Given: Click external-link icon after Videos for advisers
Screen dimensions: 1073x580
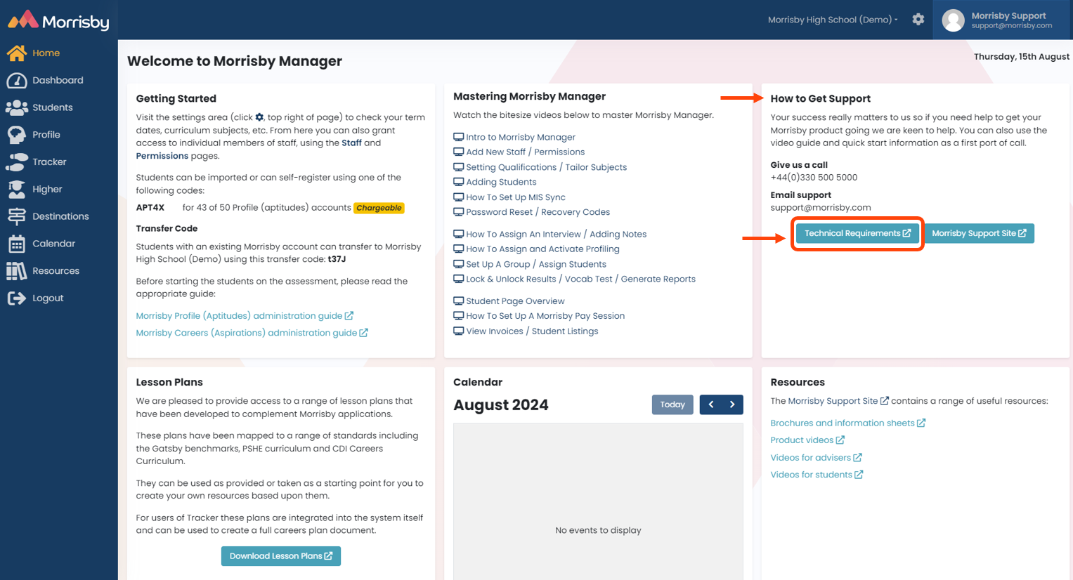Looking at the screenshot, I should [x=857, y=457].
